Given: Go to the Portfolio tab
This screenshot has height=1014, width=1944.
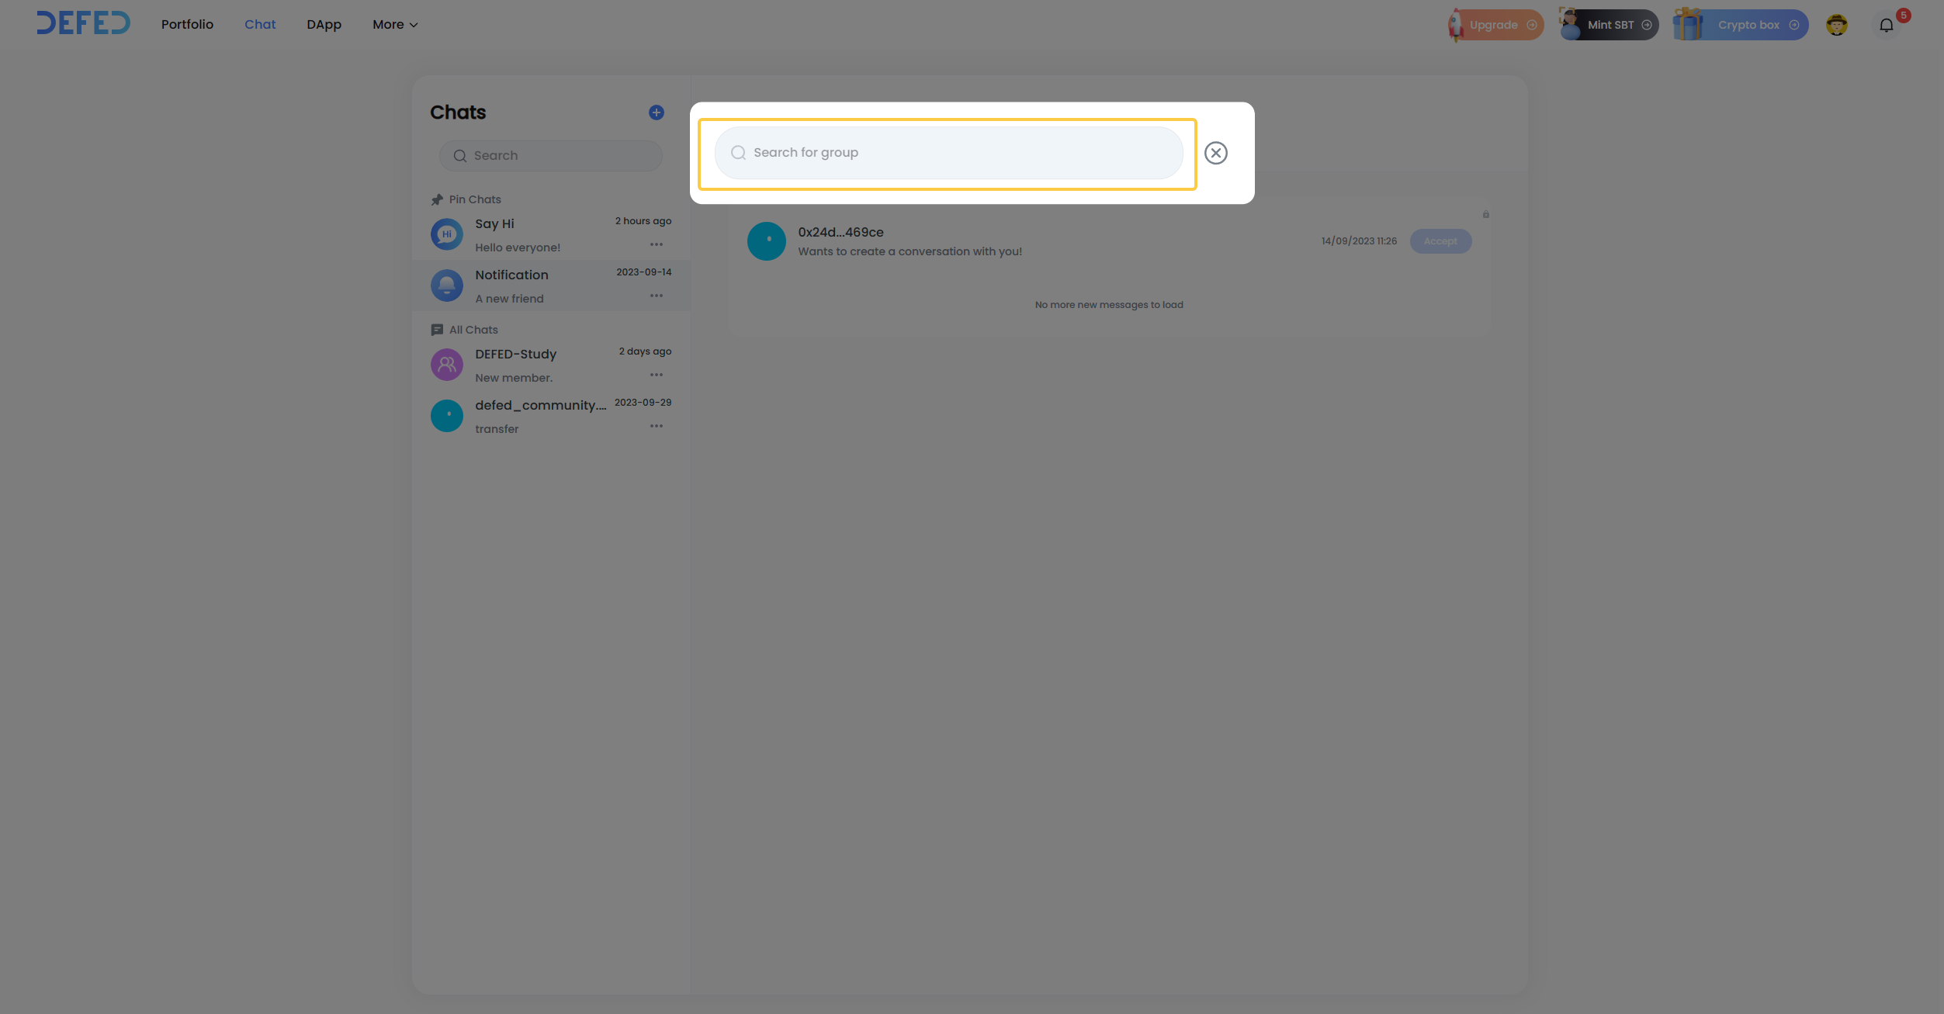Looking at the screenshot, I should click(x=187, y=25).
